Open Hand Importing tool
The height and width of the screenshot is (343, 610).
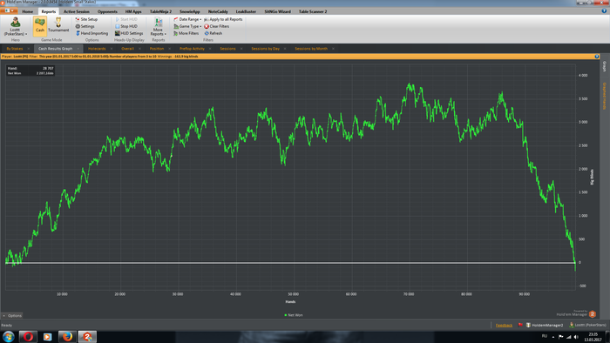pyautogui.click(x=91, y=33)
